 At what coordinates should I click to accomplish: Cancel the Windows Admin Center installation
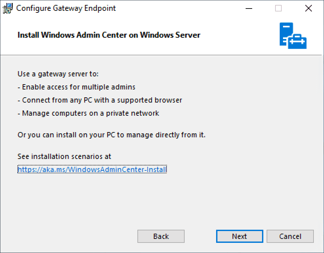pos(290,236)
